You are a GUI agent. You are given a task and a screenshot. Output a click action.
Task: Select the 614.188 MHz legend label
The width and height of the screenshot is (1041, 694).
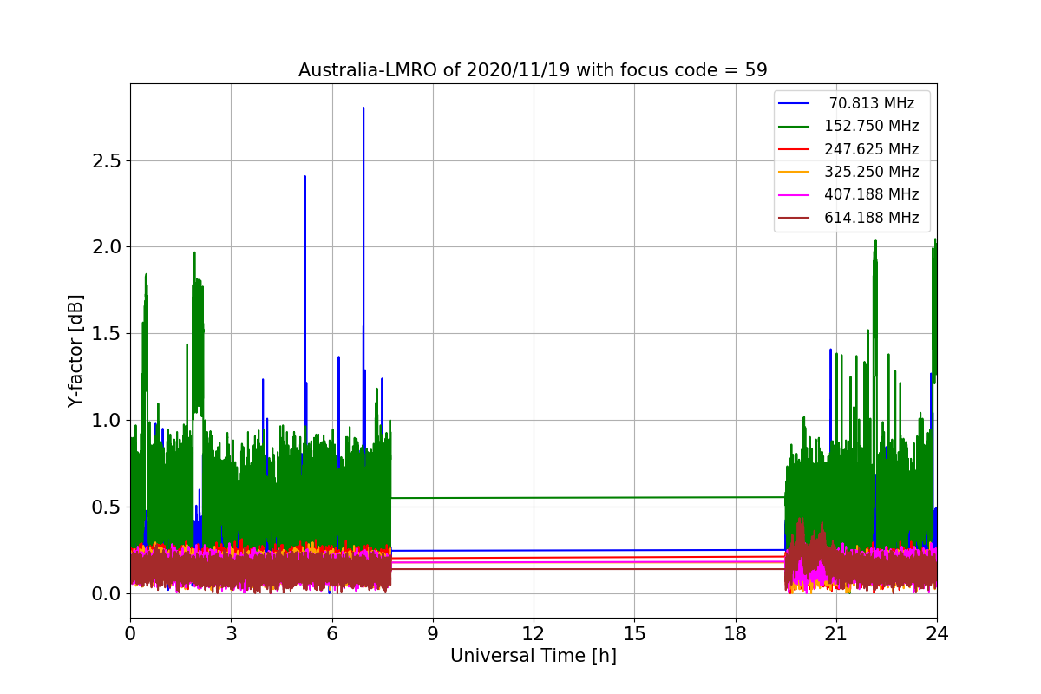tap(872, 218)
